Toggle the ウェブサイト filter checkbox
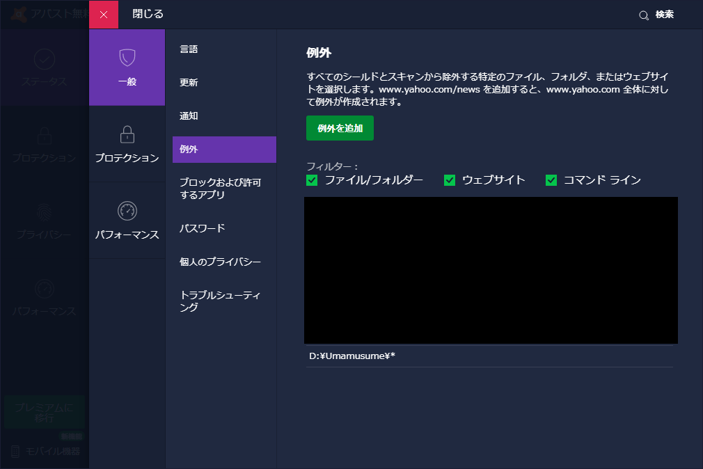Screen dimensions: 703x469 click(x=449, y=180)
